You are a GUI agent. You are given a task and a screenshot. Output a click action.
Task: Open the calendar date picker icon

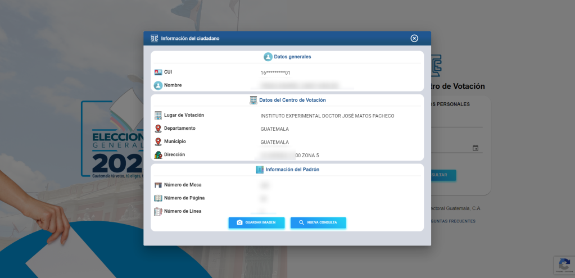pos(476,148)
